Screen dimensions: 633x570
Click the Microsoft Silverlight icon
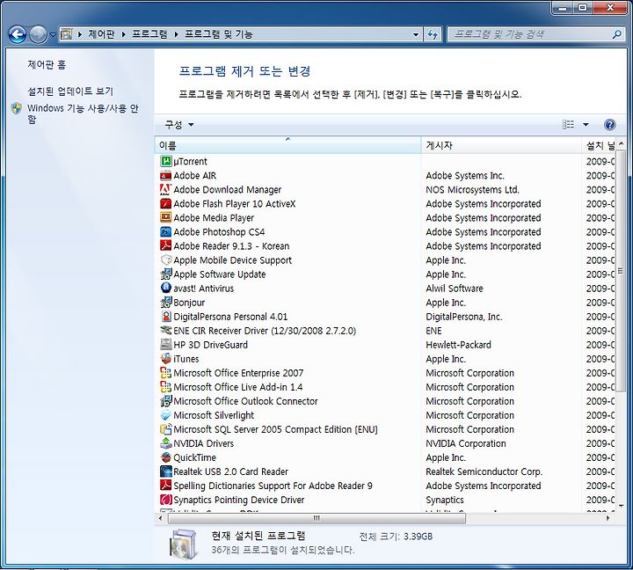pyautogui.click(x=166, y=415)
